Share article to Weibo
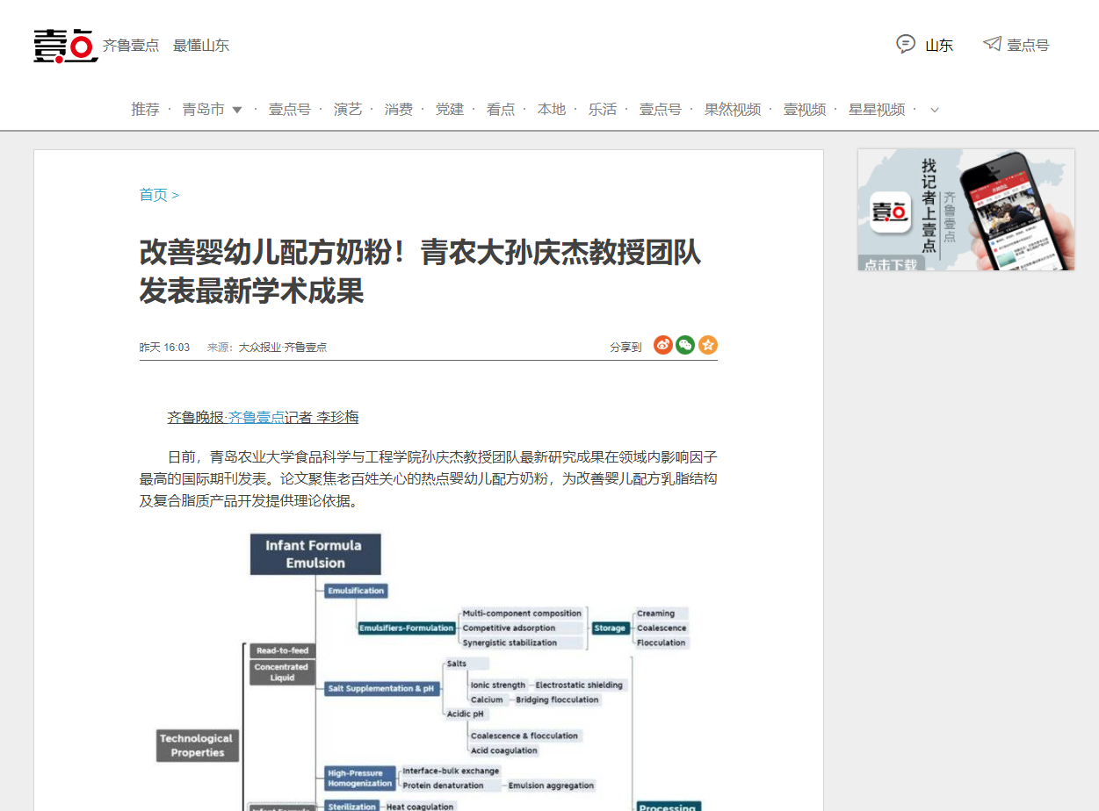Viewport: 1099px width, 811px height. pos(663,345)
